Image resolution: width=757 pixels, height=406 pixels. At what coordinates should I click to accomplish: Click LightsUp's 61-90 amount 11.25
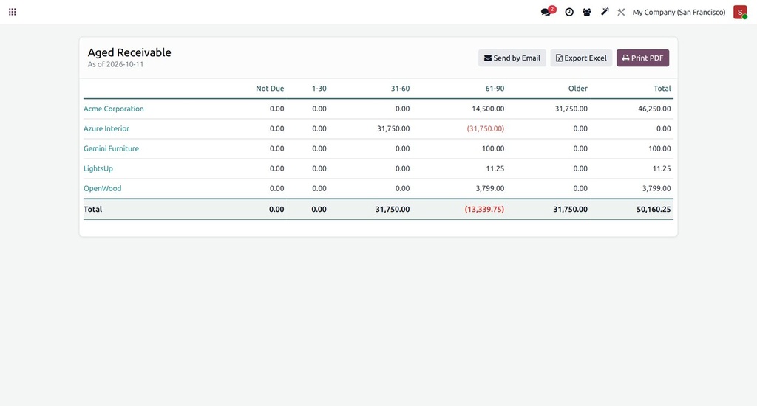pyautogui.click(x=495, y=169)
